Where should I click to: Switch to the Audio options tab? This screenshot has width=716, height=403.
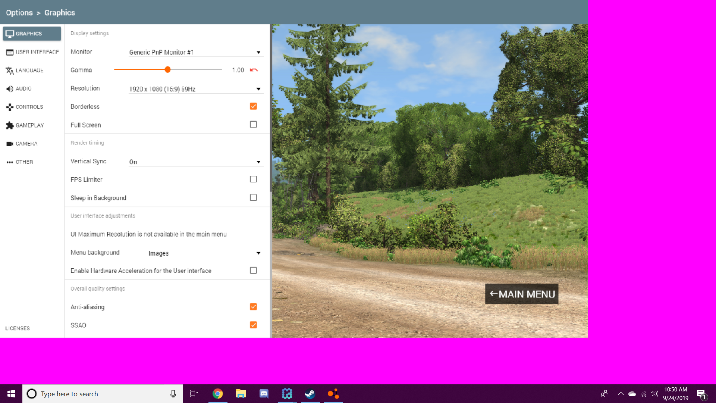[32, 88]
